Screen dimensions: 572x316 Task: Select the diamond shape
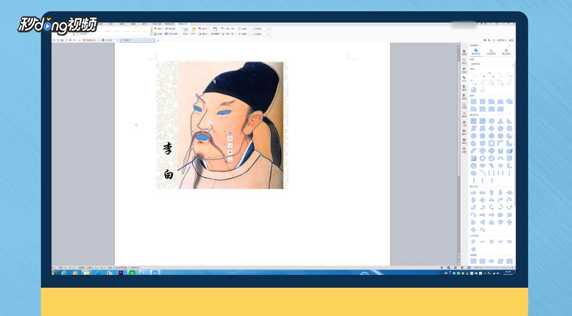point(491,128)
